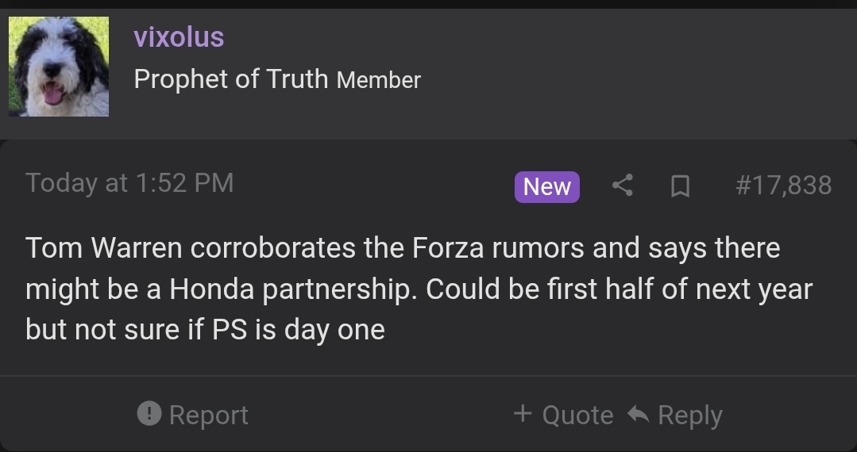Open the Today at 1:52 PM timestamp link
The height and width of the screenshot is (452, 857).
[x=129, y=183]
